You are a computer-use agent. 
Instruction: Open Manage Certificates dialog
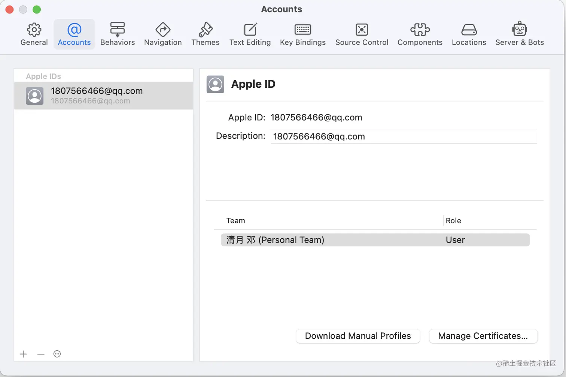483,336
